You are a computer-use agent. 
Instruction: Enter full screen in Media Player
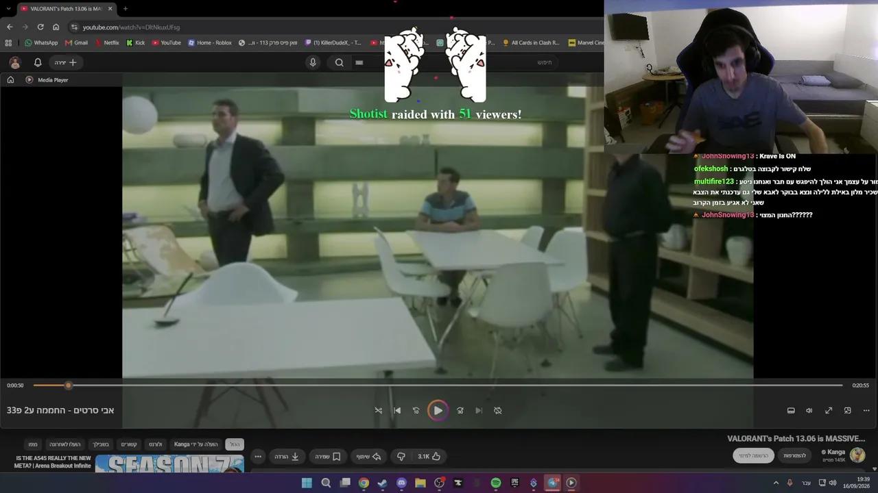tap(829, 410)
